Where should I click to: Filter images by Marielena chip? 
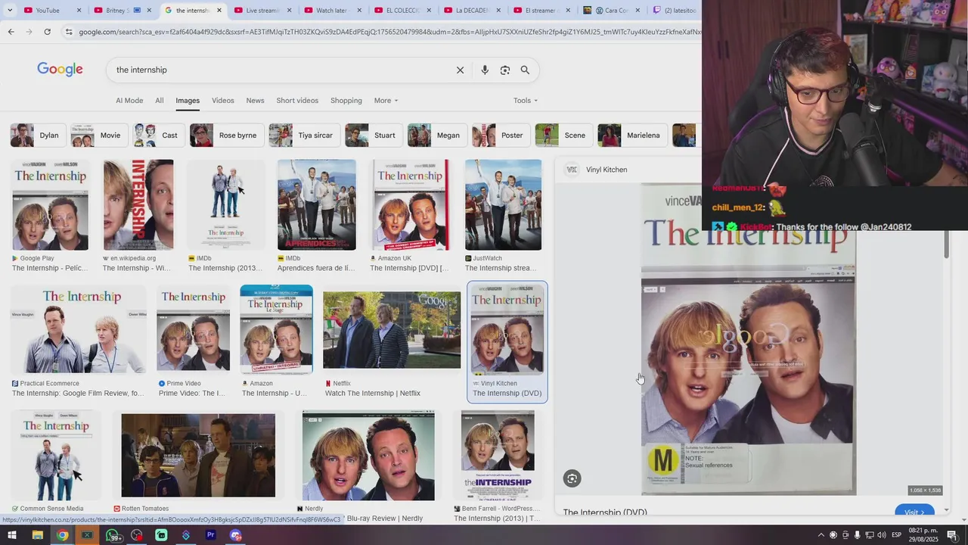(631, 135)
